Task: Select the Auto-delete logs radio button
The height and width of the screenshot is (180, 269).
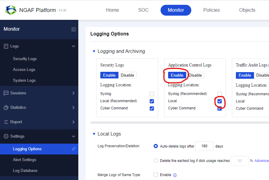Action: (155, 146)
